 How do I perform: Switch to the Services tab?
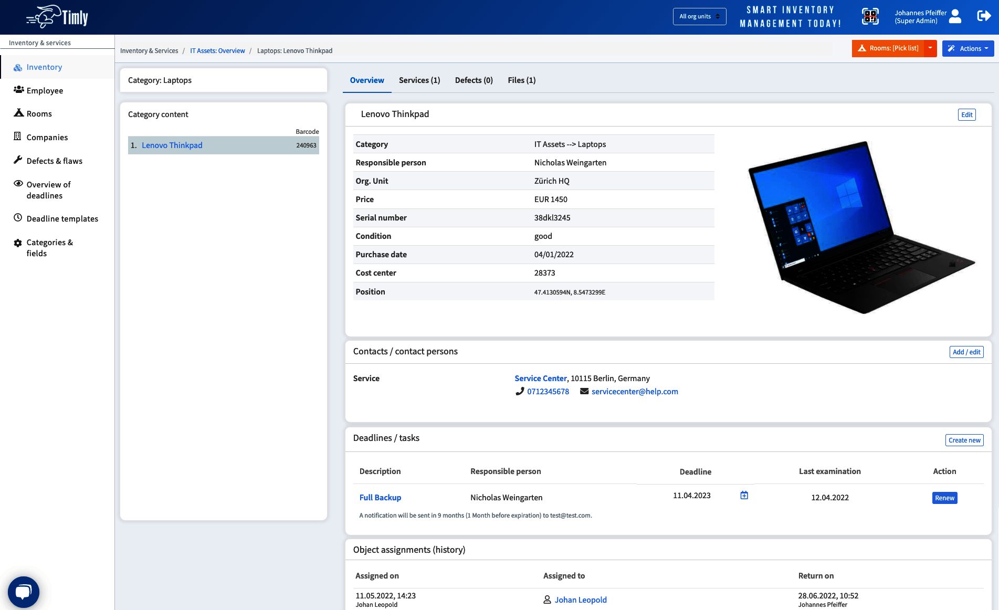tap(419, 80)
